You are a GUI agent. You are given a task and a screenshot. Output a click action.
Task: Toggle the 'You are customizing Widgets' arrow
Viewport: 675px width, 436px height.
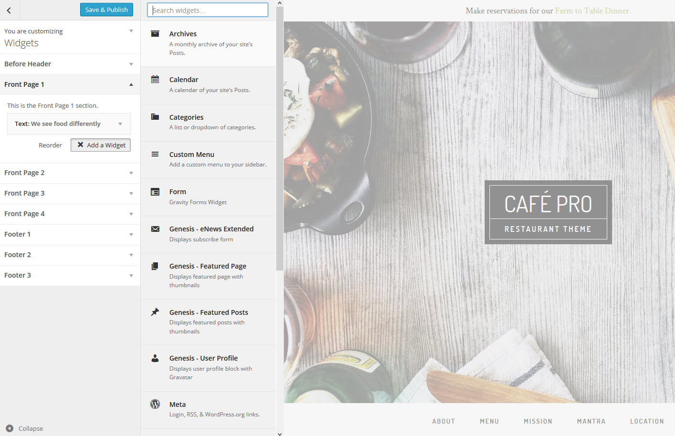(131, 31)
